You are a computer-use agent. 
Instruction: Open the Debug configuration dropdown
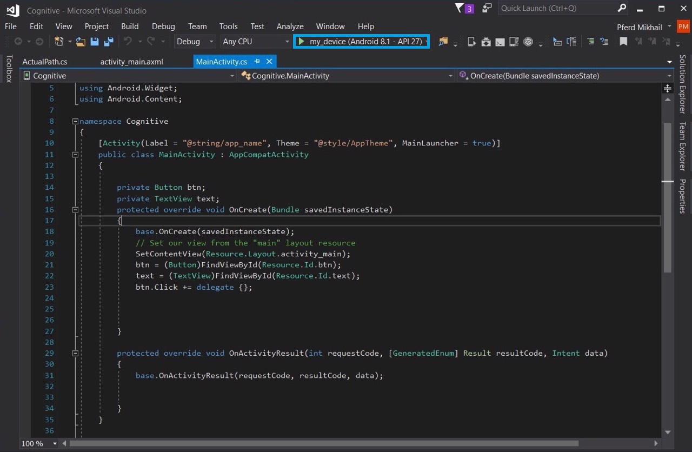[x=195, y=42]
